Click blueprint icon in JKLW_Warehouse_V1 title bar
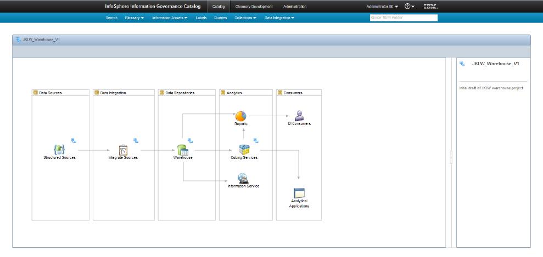The image size is (543, 257). tap(18, 39)
